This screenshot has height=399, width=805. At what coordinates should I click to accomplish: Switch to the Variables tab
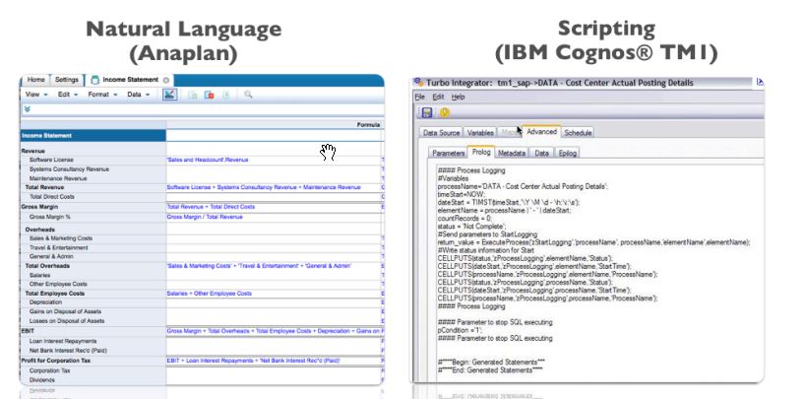pyautogui.click(x=480, y=133)
